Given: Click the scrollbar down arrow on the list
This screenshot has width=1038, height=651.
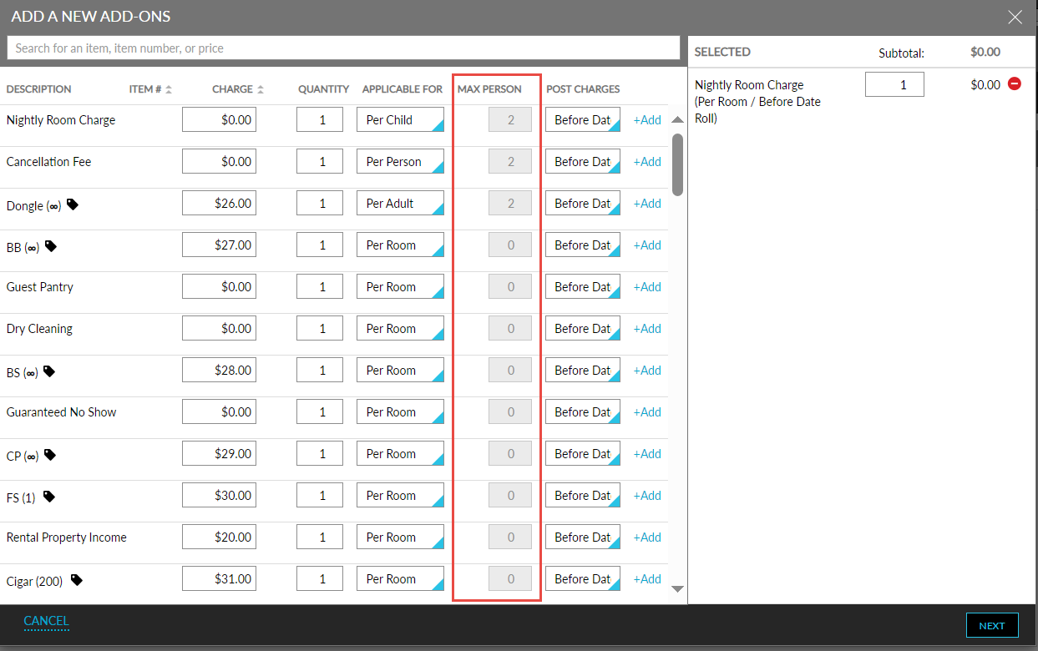Looking at the screenshot, I should tap(678, 589).
